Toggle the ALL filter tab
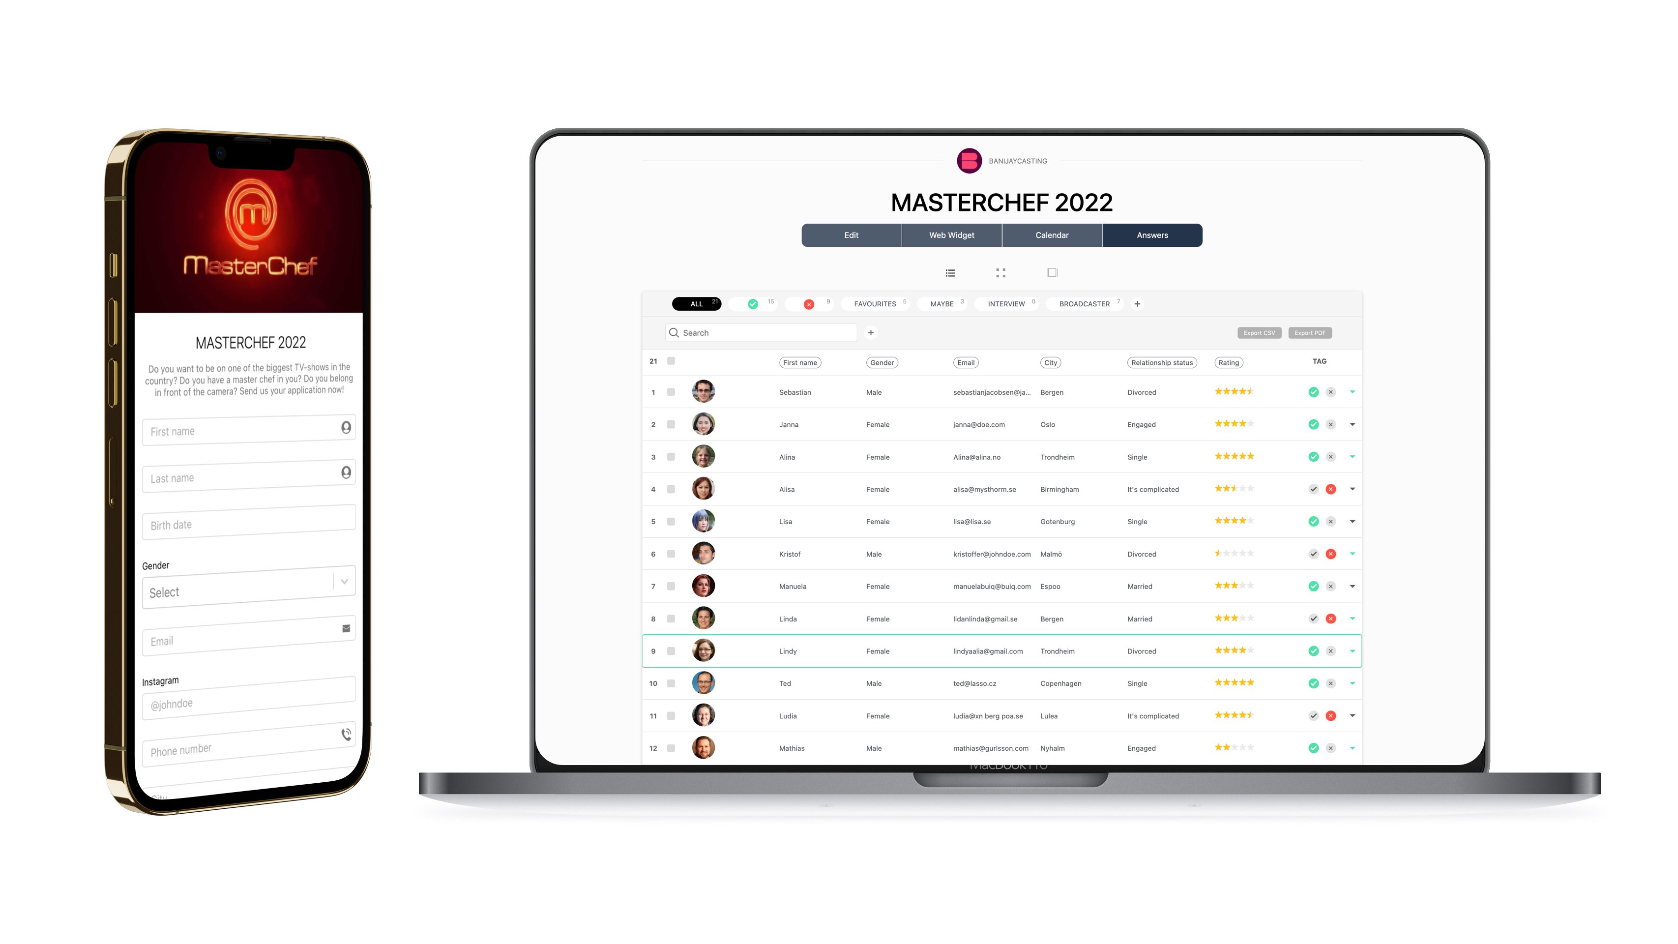The image size is (1678, 944). 697,303
